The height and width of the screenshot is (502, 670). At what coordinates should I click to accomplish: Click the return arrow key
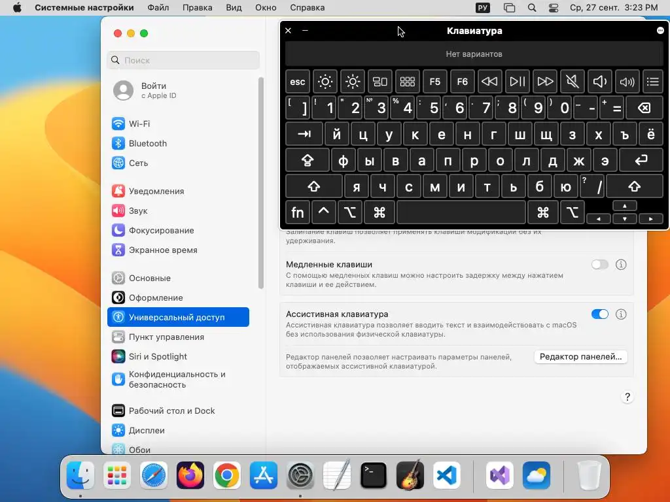point(641,161)
